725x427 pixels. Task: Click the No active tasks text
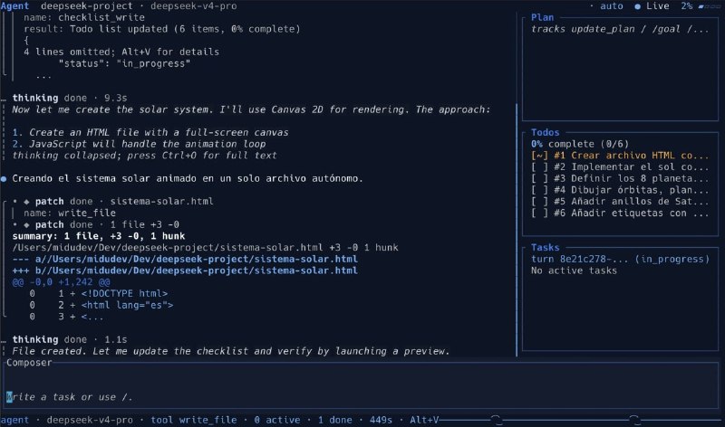[574, 270]
